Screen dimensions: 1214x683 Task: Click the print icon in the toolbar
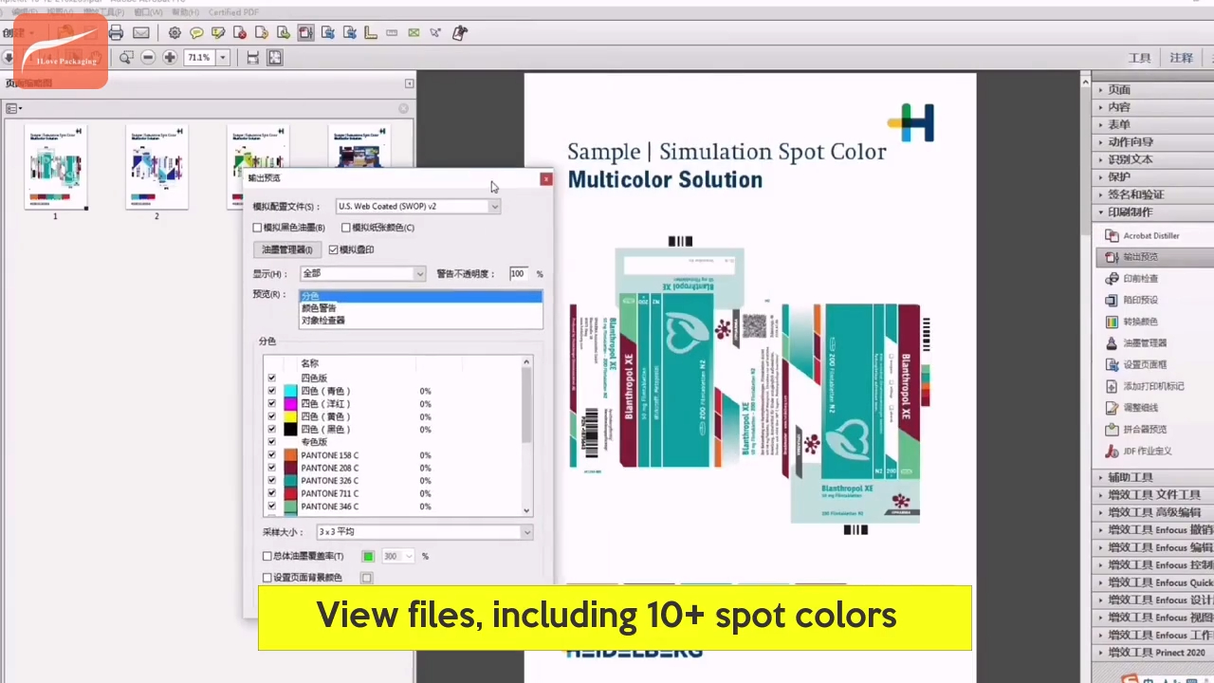[x=116, y=33]
